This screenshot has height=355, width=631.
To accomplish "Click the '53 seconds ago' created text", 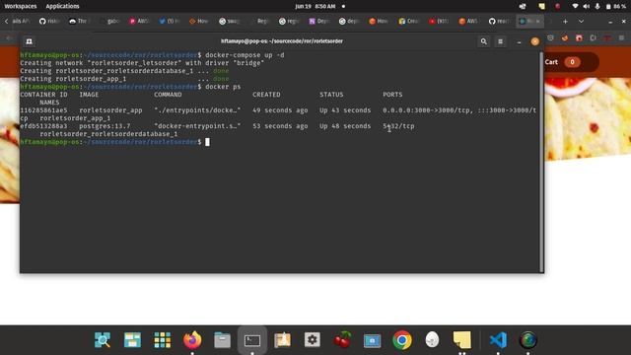I will 280,126.
